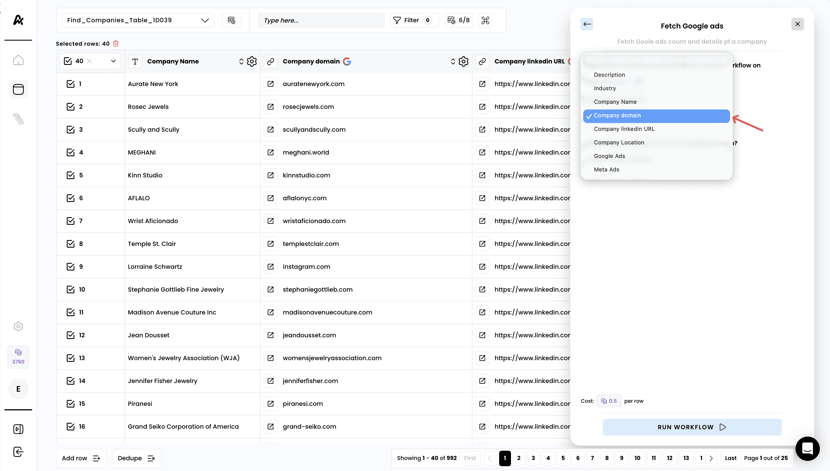Select Company linkedin URL in the dropdown list
The image size is (830, 471).
tap(624, 129)
